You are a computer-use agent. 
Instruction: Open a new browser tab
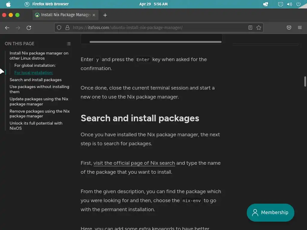pyautogui.click(x=105, y=15)
